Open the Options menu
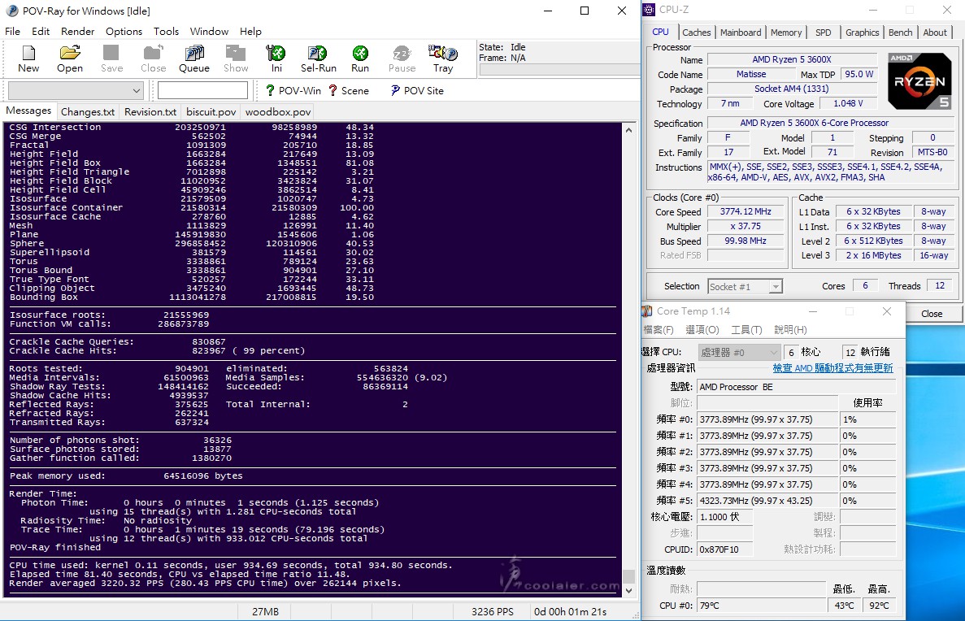 click(124, 32)
